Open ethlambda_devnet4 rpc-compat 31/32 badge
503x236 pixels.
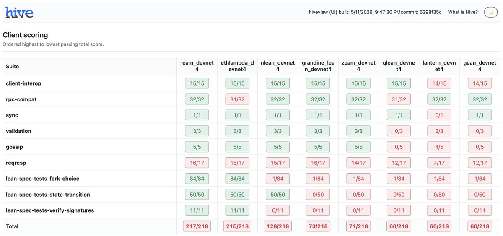coord(237,99)
